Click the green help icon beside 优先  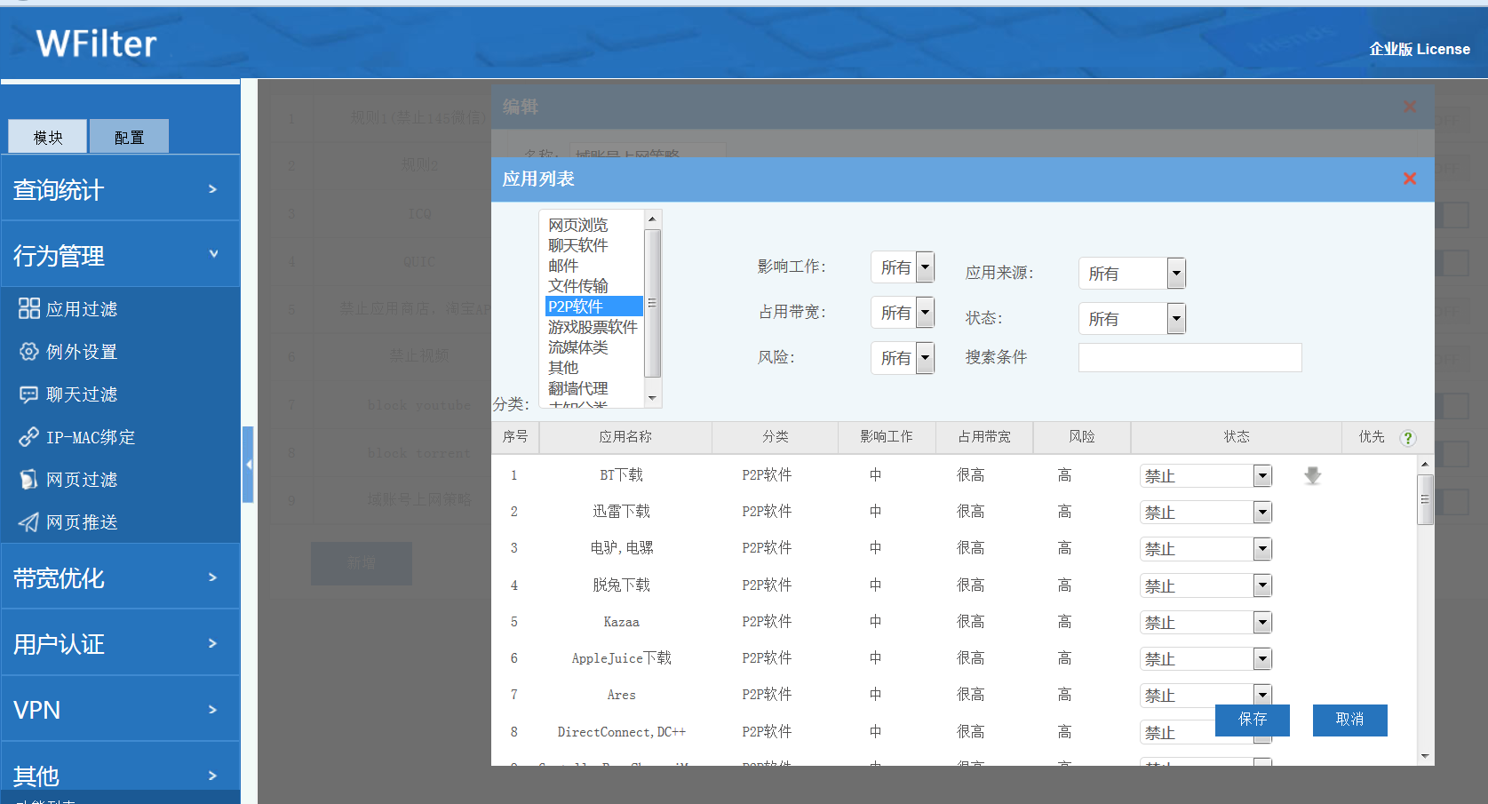(1408, 438)
